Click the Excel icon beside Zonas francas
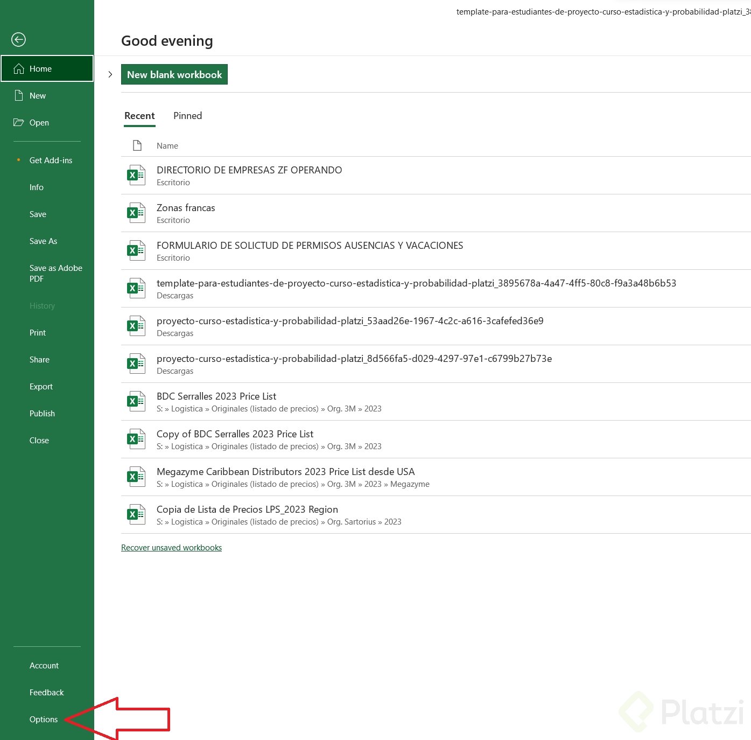The image size is (751, 740). point(136,212)
